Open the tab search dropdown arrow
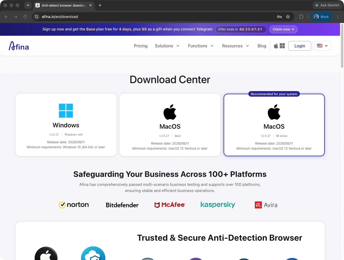This screenshot has height=260, width=344. pos(28,5)
